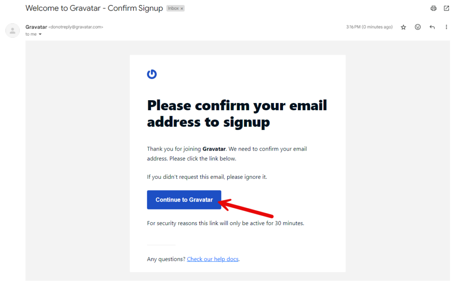Viewport: 454px width, 284px height.
Task: Remove the Inbox label with the x
Action: point(182,8)
